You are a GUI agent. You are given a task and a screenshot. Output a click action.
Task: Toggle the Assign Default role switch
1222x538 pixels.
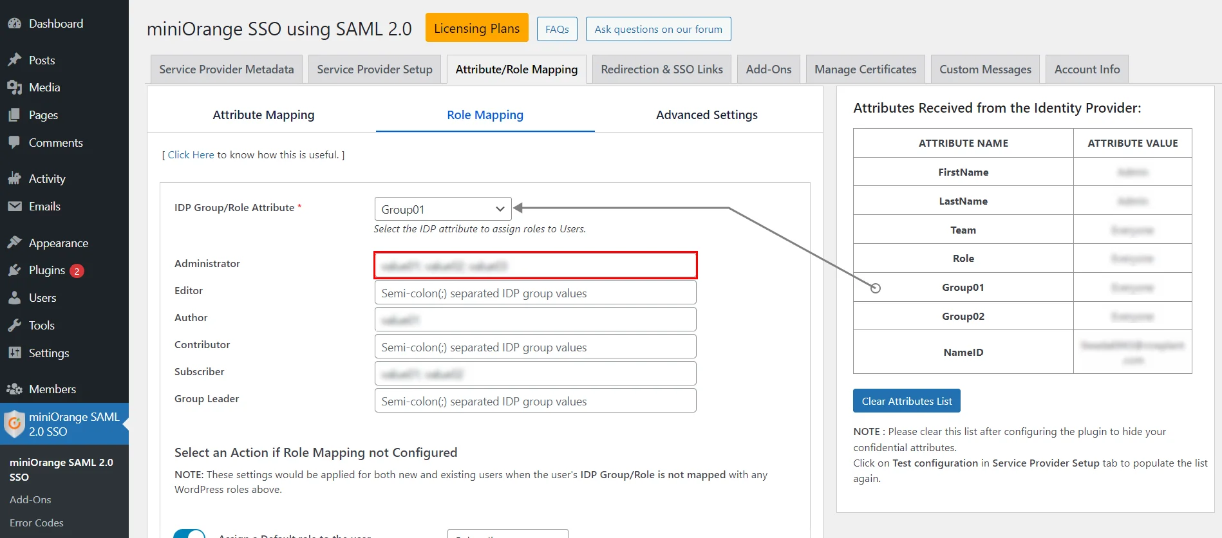tap(189, 533)
